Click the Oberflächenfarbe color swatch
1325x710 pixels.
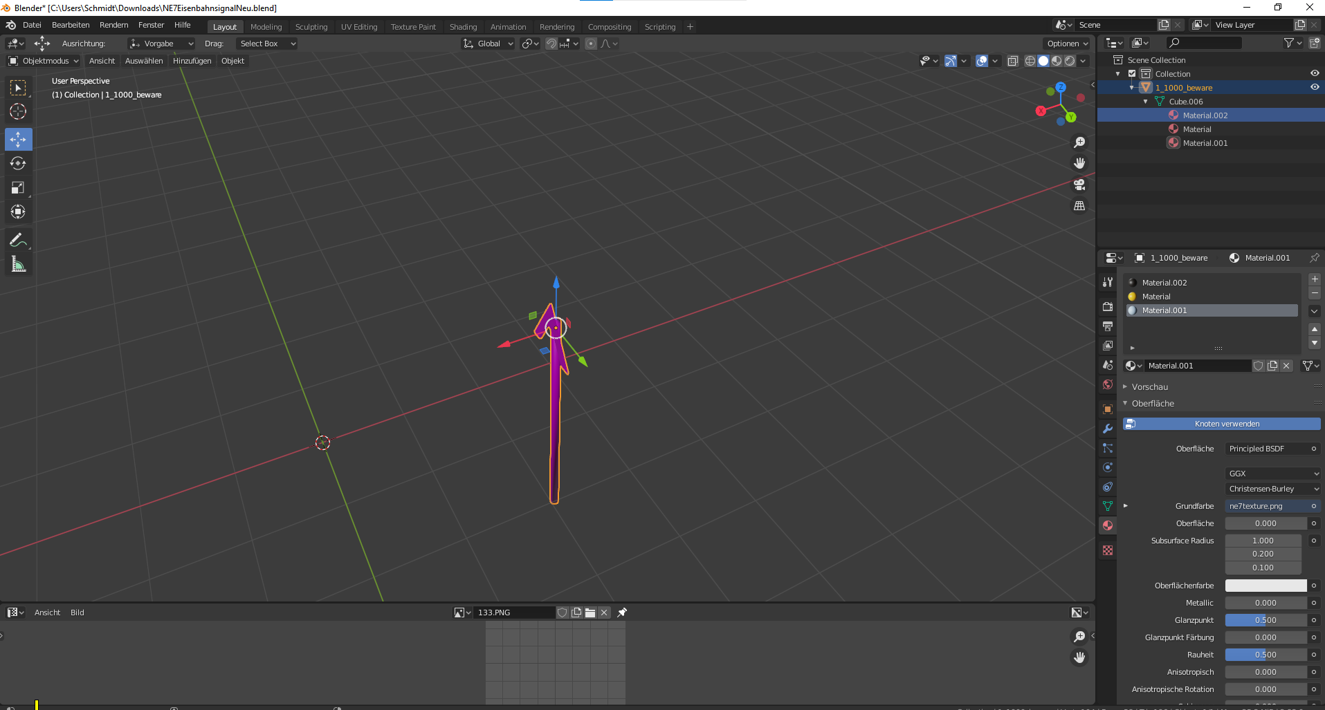pos(1265,586)
